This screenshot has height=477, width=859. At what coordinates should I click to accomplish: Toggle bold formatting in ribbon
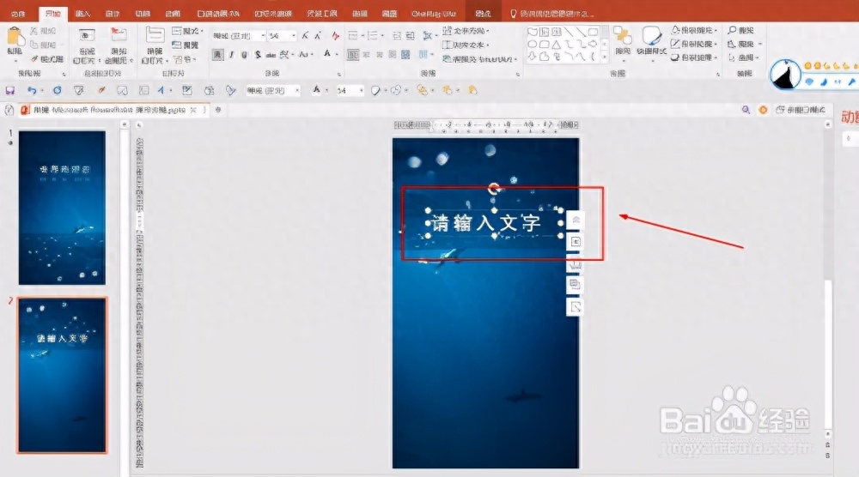(x=217, y=55)
